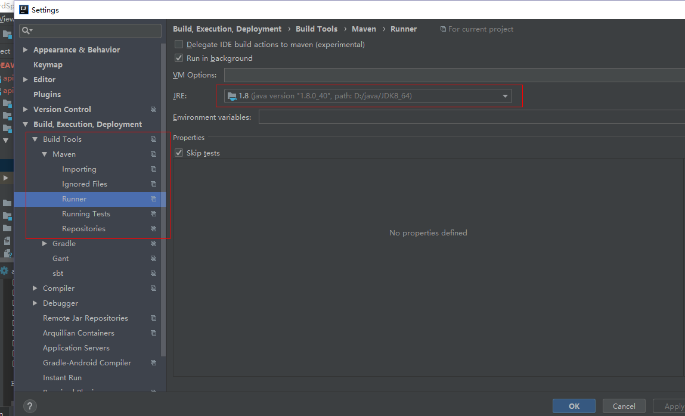Click the JRE module icon inside the dropdown

[x=232, y=95]
